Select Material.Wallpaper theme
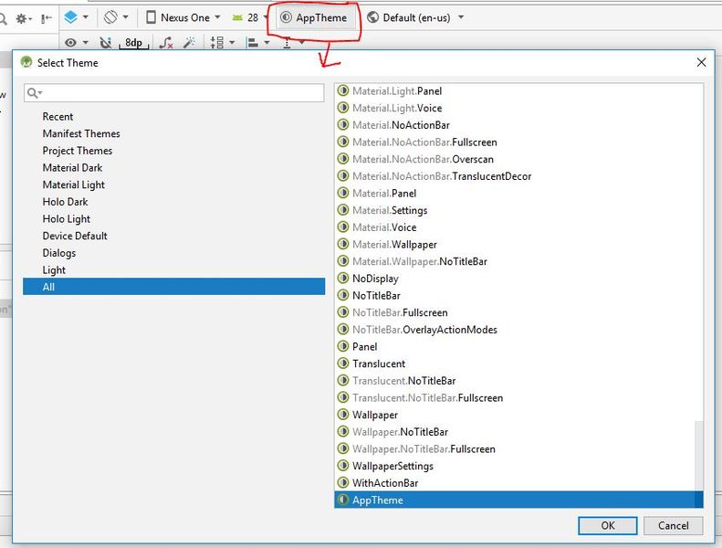This screenshot has width=722, height=548. (394, 244)
